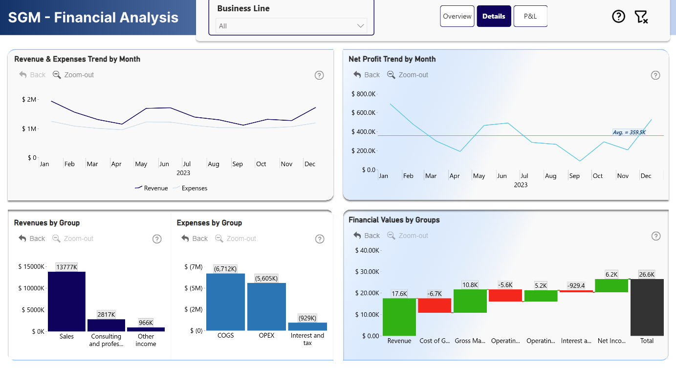Select the COGS bar in Expenses by Group
Screen dimensions: 676x368
(x=225, y=302)
